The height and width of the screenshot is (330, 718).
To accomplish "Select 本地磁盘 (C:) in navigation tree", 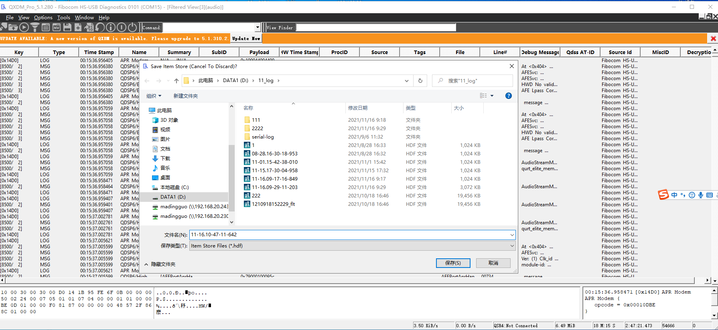I will point(170,187).
